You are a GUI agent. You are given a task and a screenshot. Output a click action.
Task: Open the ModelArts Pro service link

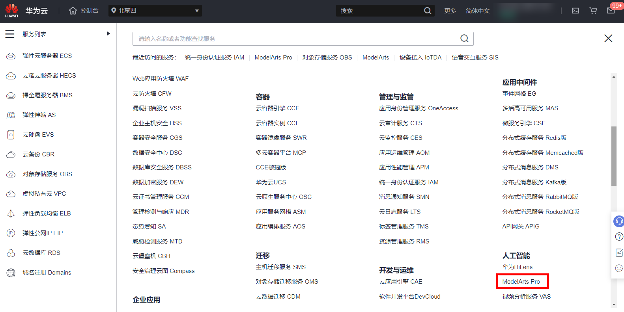coord(521,282)
